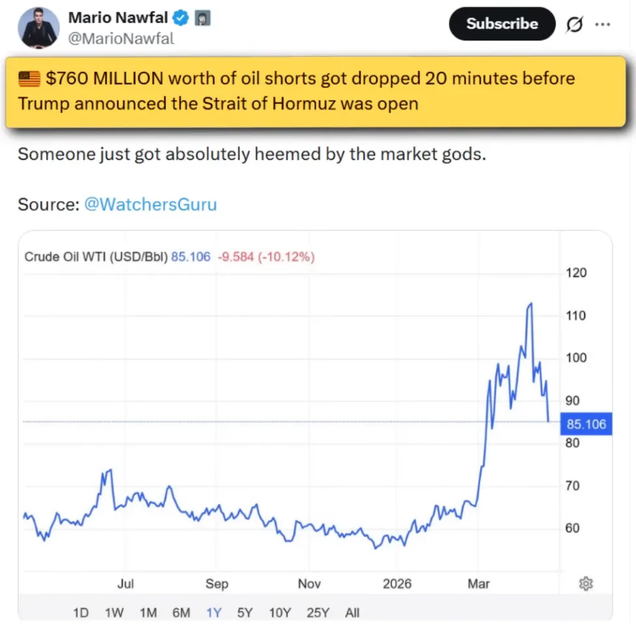
Task: Show the All time range
Action: click(x=352, y=613)
